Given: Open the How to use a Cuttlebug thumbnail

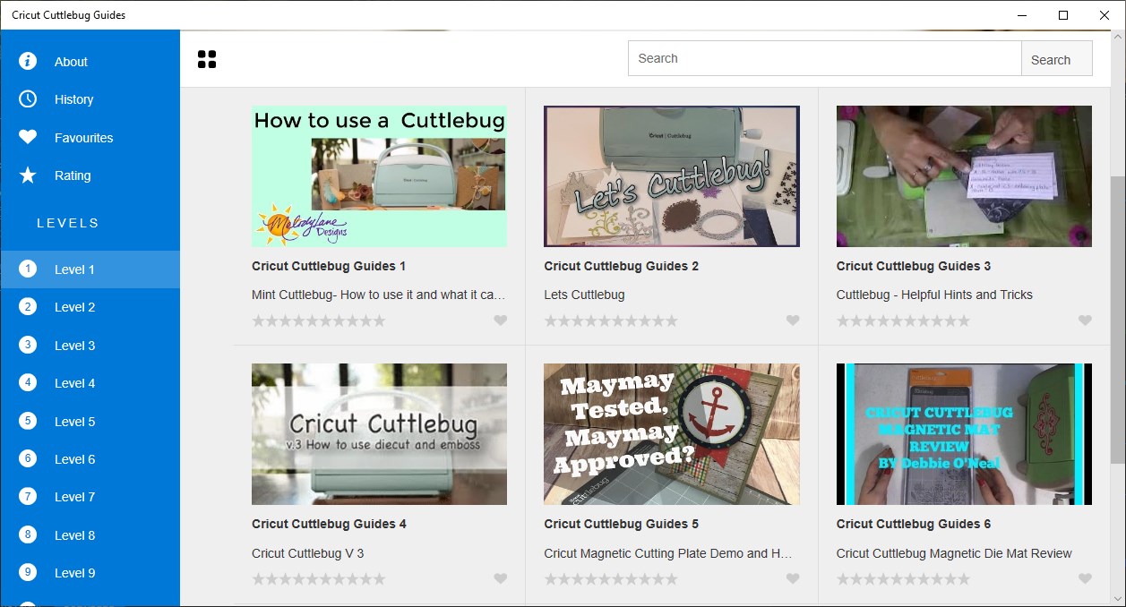Looking at the screenshot, I should coord(379,176).
